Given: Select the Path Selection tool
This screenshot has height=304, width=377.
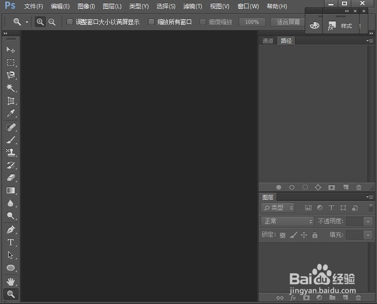Looking at the screenshot, I should tap(11, 255).
